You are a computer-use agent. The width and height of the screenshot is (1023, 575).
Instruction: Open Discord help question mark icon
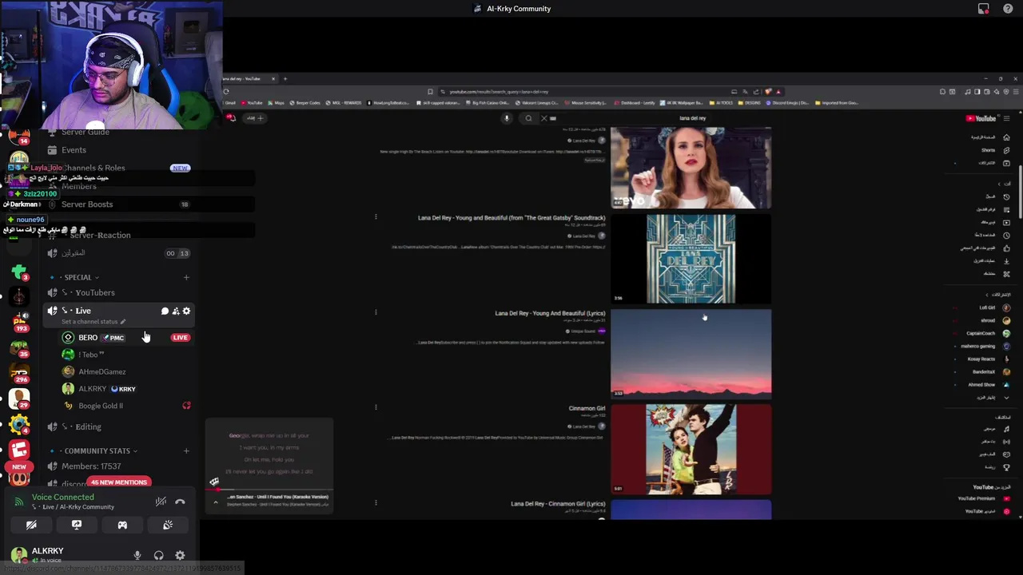click(x=1008, y=9)
